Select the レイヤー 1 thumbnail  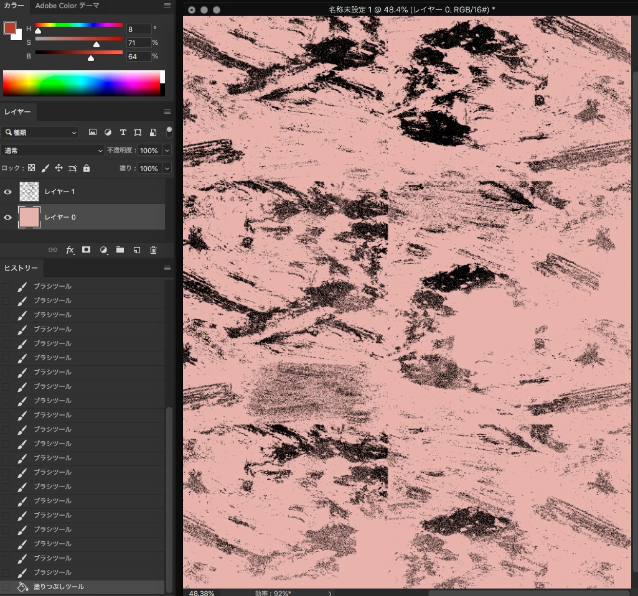(29, 192)
